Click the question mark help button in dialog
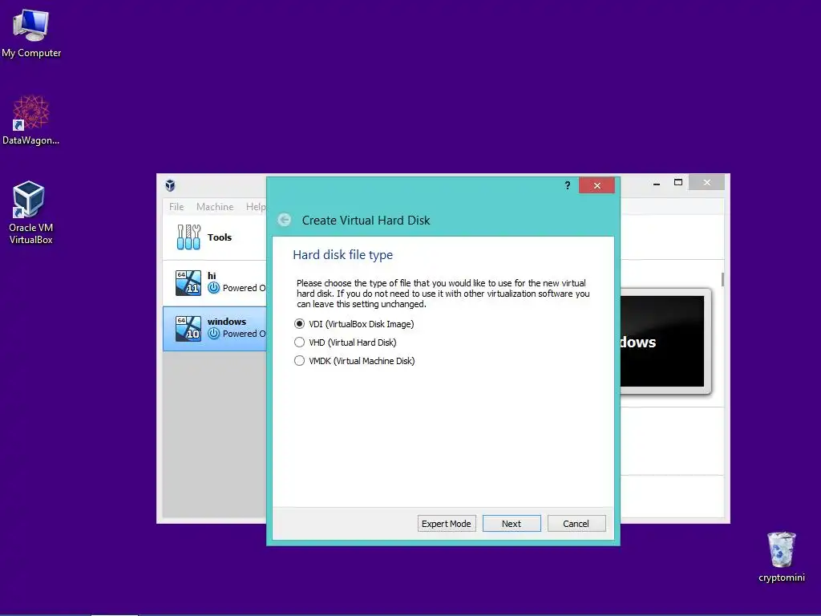 (567, 185)
